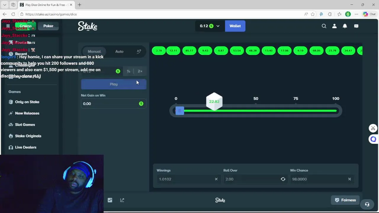
Task: Open the browser tab list dropdown
Action: [5, 5]
